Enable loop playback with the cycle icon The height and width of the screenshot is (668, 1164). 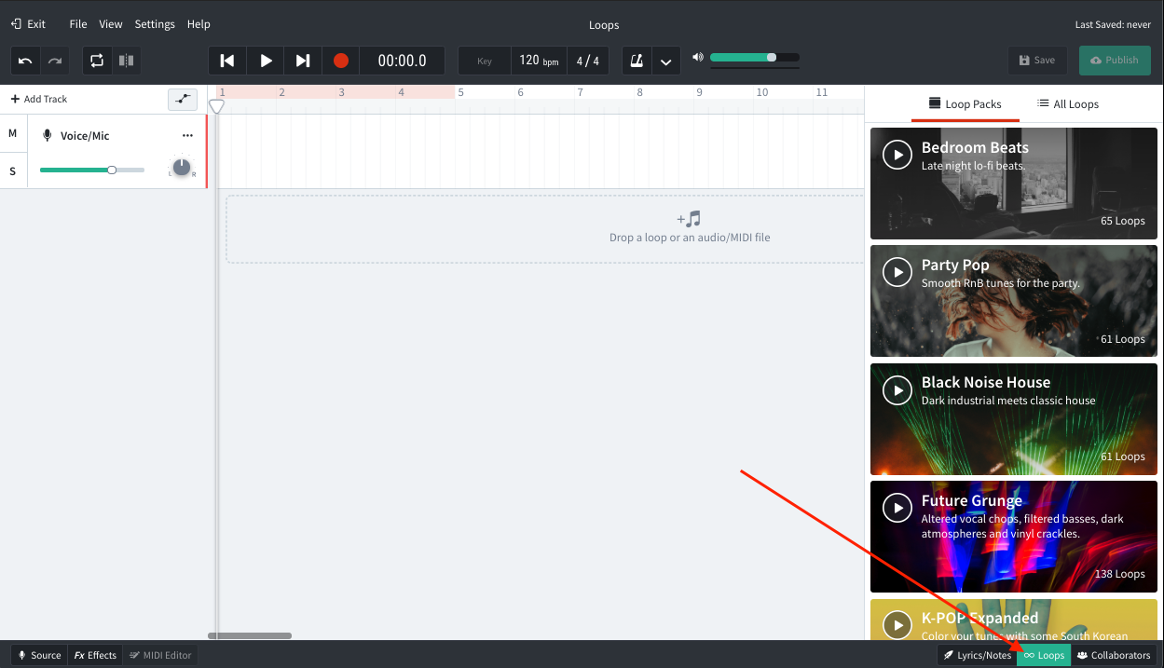(97, 61)
